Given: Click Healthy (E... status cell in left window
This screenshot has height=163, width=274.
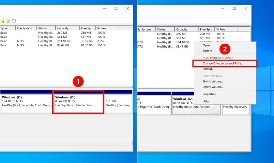Looking at the screenshot, I should click(x=46, y=33).
